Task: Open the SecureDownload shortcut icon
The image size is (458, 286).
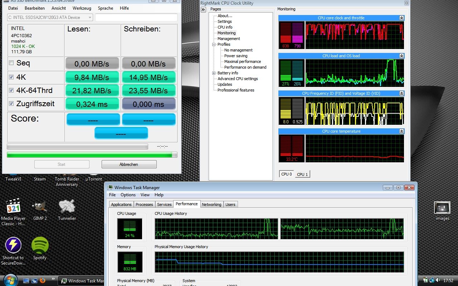Action: 13,246
